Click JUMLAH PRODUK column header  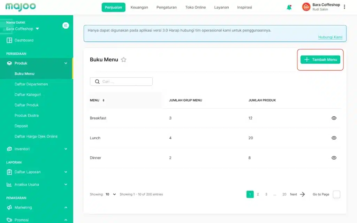tap(262, 100)
